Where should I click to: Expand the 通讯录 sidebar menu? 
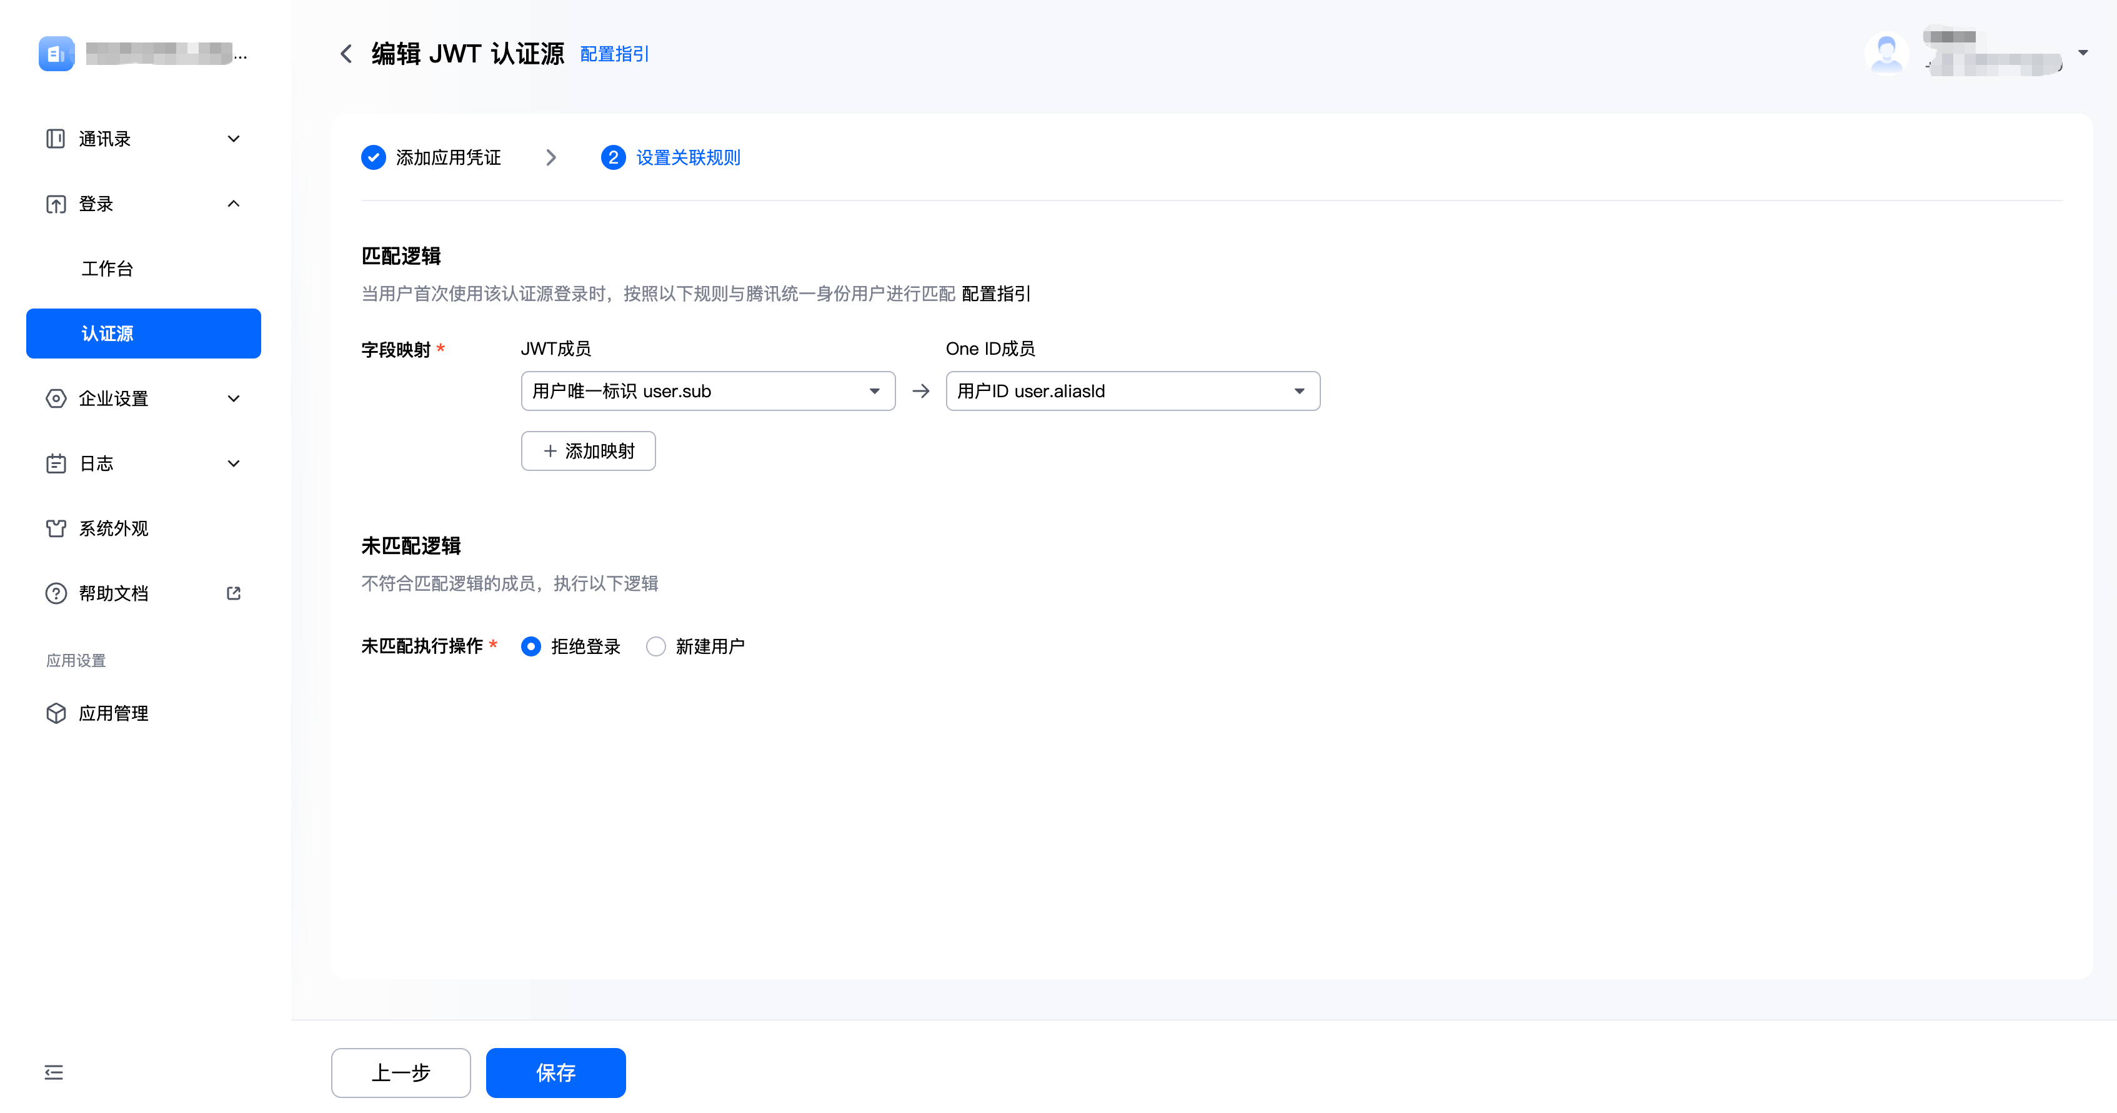pos(143,139)
